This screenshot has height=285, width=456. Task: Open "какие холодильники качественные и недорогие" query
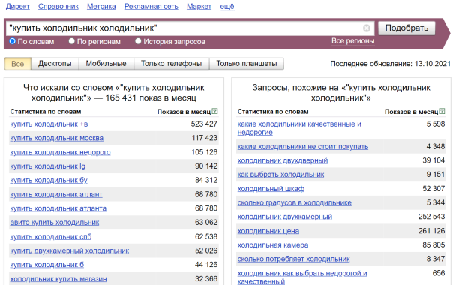[299, 128]
